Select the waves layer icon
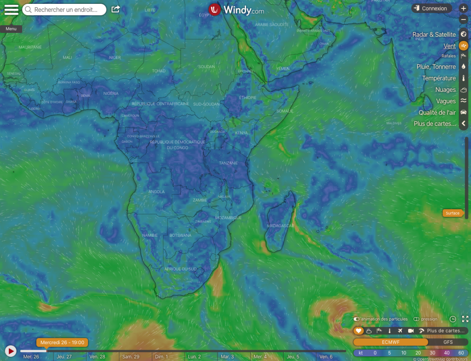471x361 pixels. click(x=463, y=101)
